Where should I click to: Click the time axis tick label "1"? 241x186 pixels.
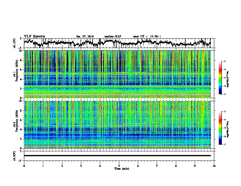43,166
